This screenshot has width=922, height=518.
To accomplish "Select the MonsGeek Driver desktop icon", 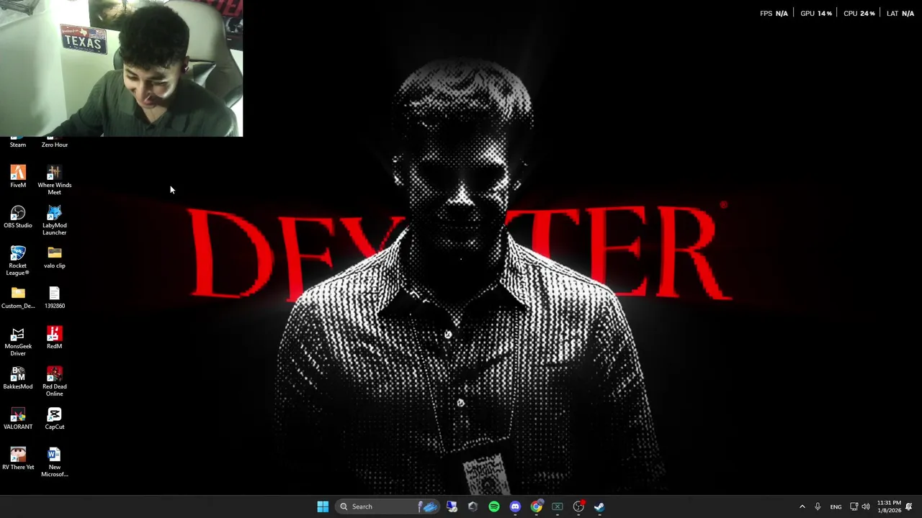I will point(18,341).
